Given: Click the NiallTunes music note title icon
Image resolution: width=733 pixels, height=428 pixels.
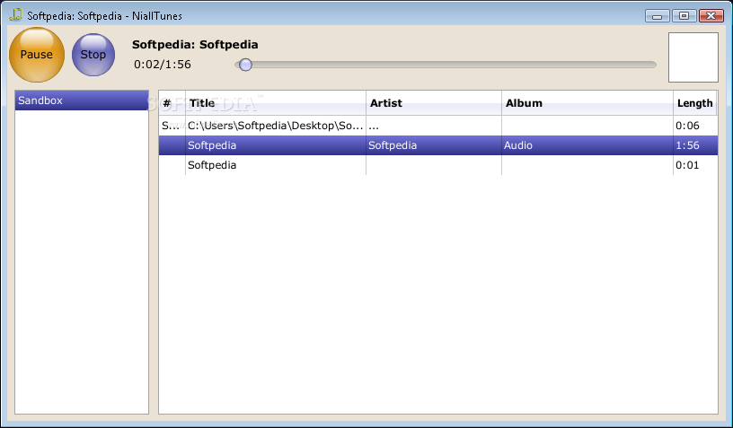Looking at the screenshot, I should click(x=15, y=15).
